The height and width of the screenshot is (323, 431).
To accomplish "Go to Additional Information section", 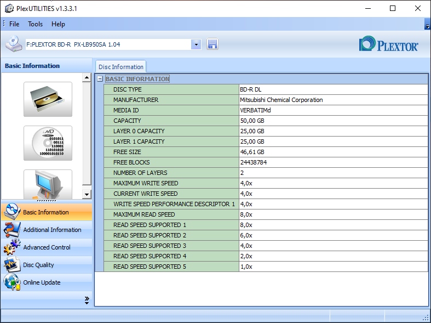I will point(46,230).
